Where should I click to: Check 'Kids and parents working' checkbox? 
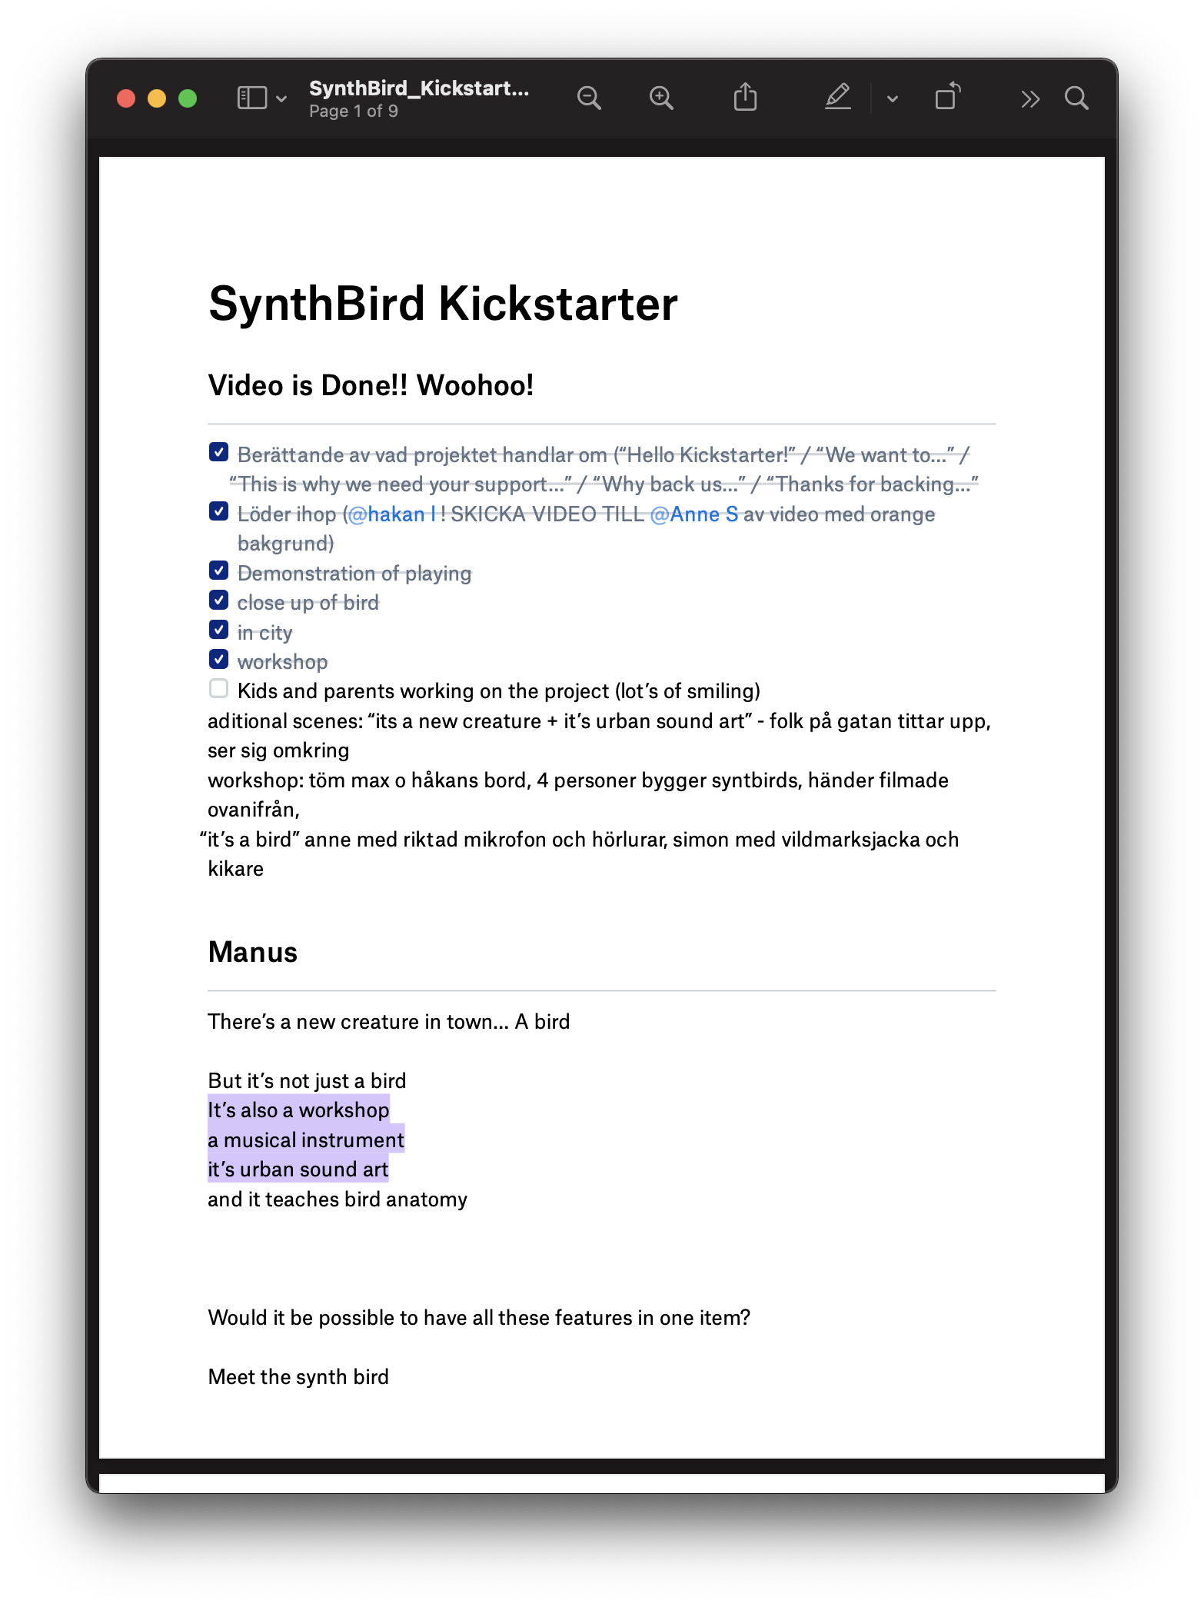(219, 689)
